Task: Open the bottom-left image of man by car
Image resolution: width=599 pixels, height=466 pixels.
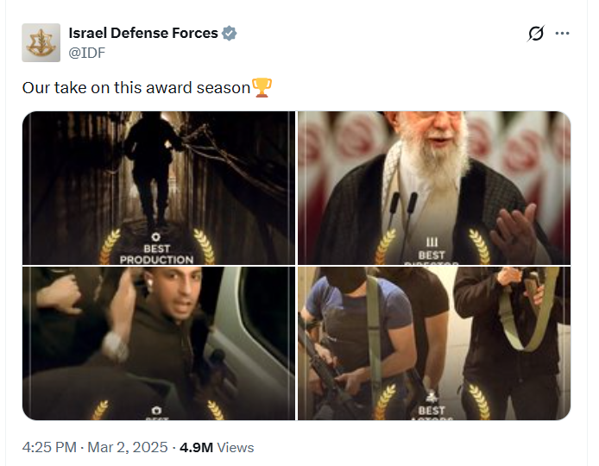Action: coord(158,343)
